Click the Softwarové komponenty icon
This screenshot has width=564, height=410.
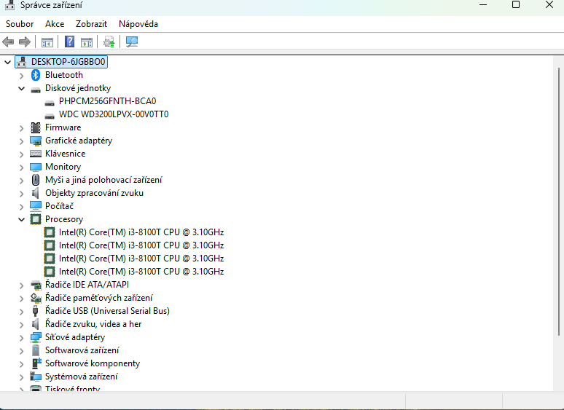(x=36, y=363)
